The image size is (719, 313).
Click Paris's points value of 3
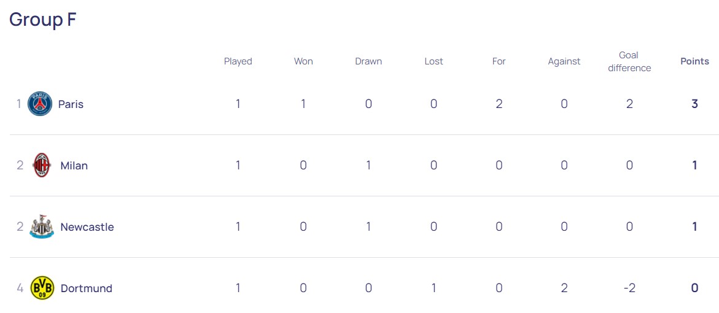(694, 104)
